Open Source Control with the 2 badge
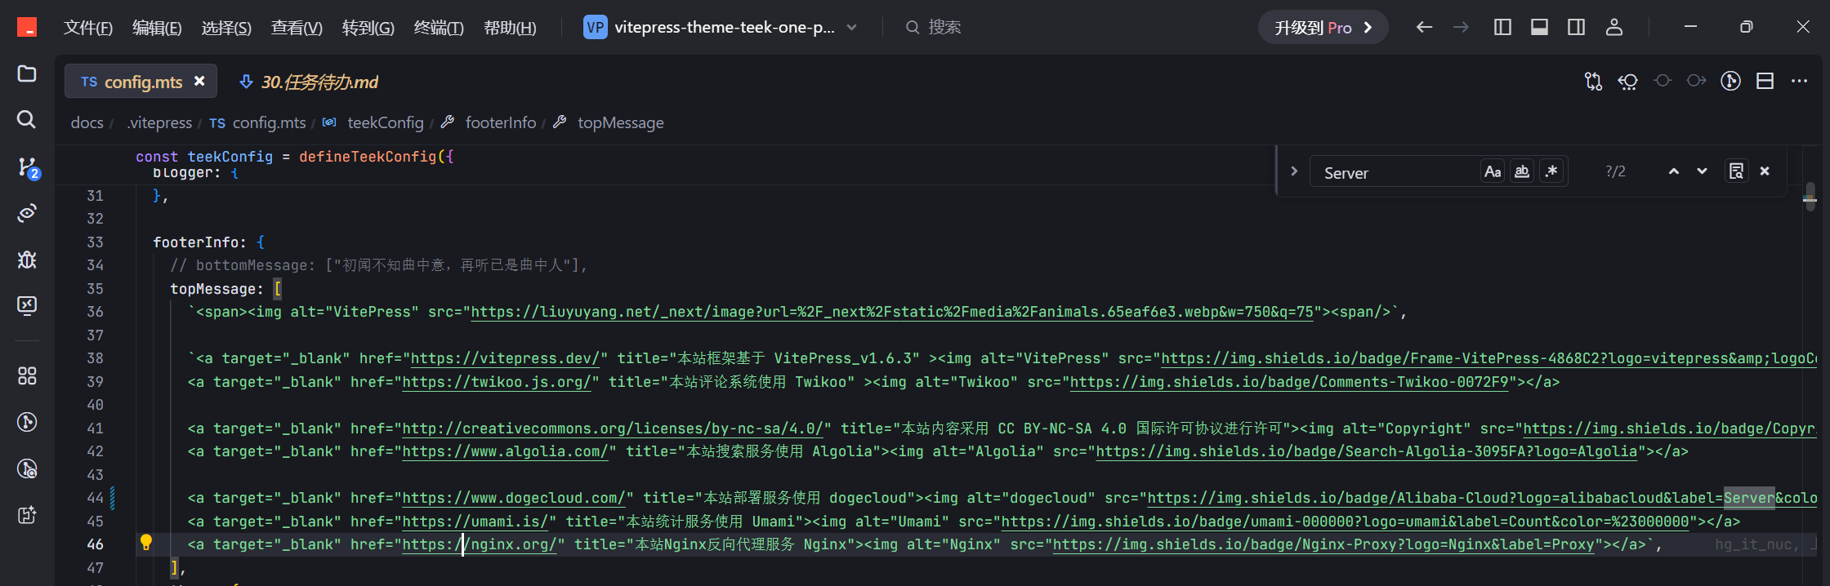1830x586 pixels. coord(28,167)
